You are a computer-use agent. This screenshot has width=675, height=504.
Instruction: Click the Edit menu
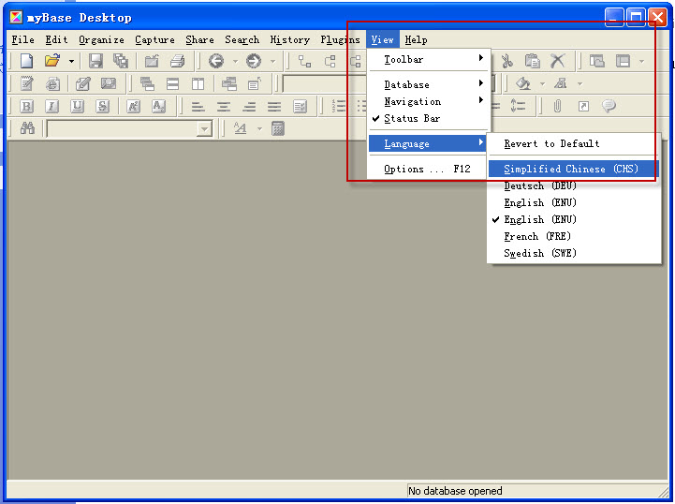pyautogui.click(x=56, y=39)
